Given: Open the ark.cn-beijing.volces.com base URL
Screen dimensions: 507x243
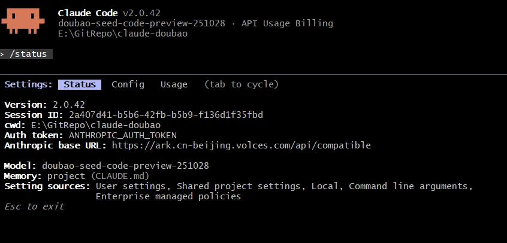Looking at the screenshot, I should point(241,145).
